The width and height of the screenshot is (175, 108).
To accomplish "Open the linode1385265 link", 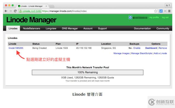I will (x=16, y=48).
